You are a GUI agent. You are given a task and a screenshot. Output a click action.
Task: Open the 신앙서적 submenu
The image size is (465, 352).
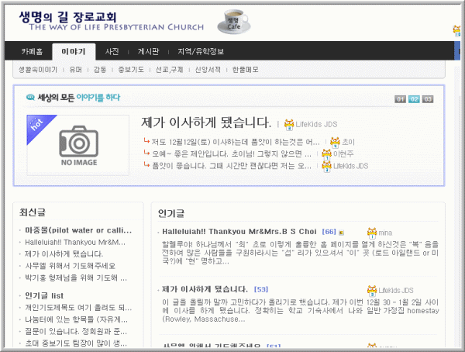(208, 70)
